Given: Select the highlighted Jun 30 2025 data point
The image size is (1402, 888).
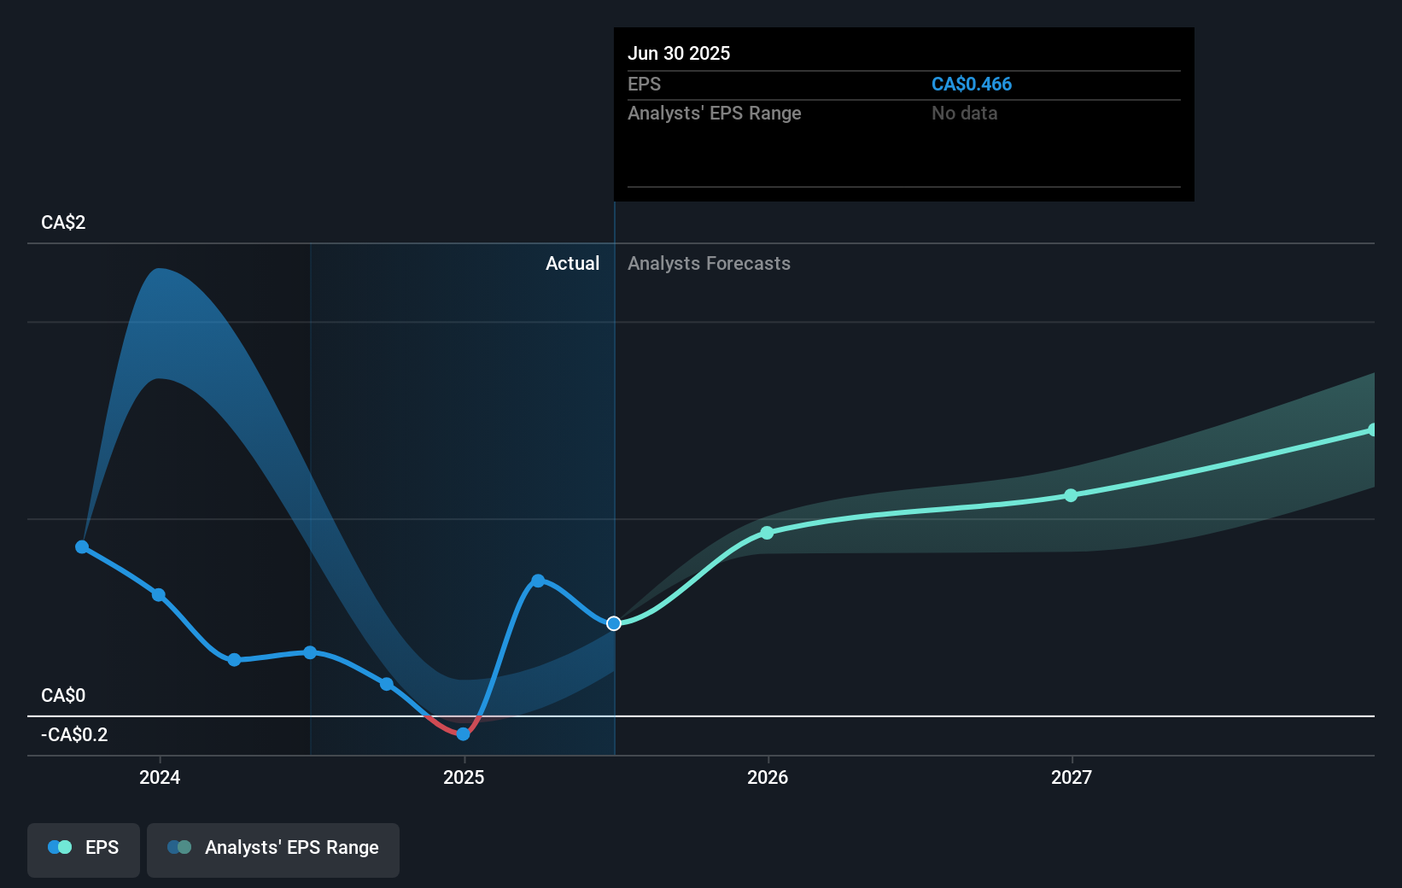Looking at the screenshot, I should 614,623.
